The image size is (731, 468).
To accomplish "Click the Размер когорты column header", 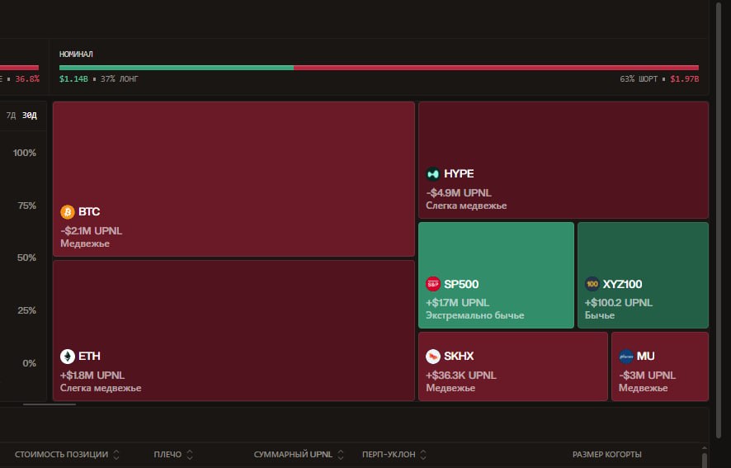I will pyautogui.click(x=607, y=455).
